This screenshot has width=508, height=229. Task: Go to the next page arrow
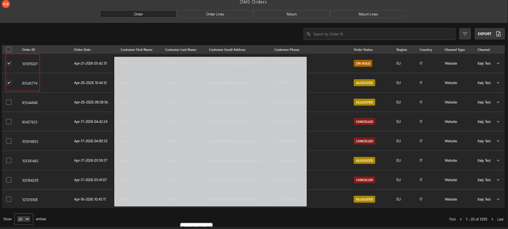click(492, 219)
